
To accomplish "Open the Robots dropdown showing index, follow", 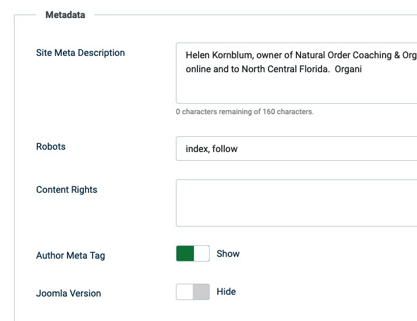I will 297,149.
